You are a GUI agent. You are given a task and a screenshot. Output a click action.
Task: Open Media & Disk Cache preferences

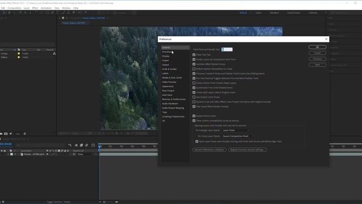coord(172,78)
